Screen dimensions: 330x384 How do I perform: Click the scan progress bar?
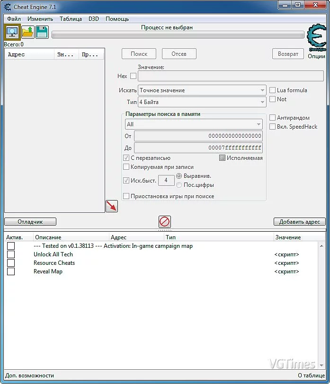[178, 35]
